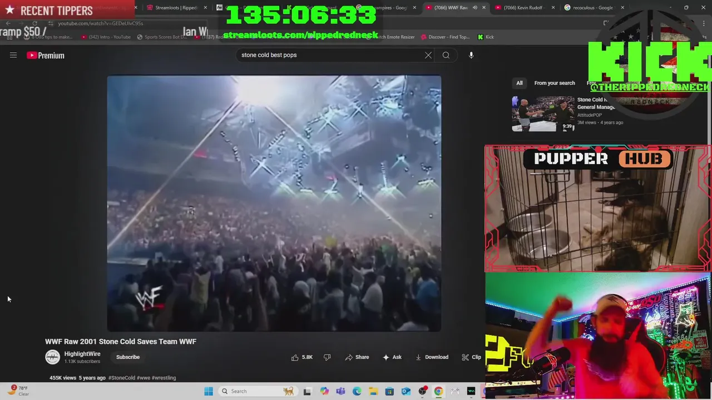Close the recoculous Google tab
The width and height of the screenshot is (712, 400).
pos(622,8)
